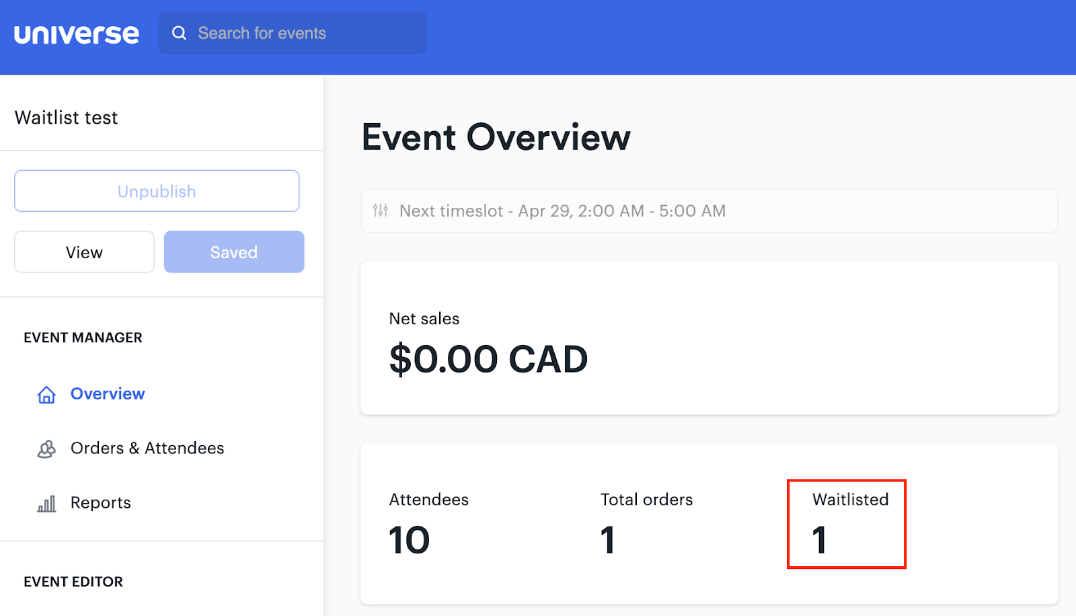
Task: Click the View button
Action: pos(83,252)
